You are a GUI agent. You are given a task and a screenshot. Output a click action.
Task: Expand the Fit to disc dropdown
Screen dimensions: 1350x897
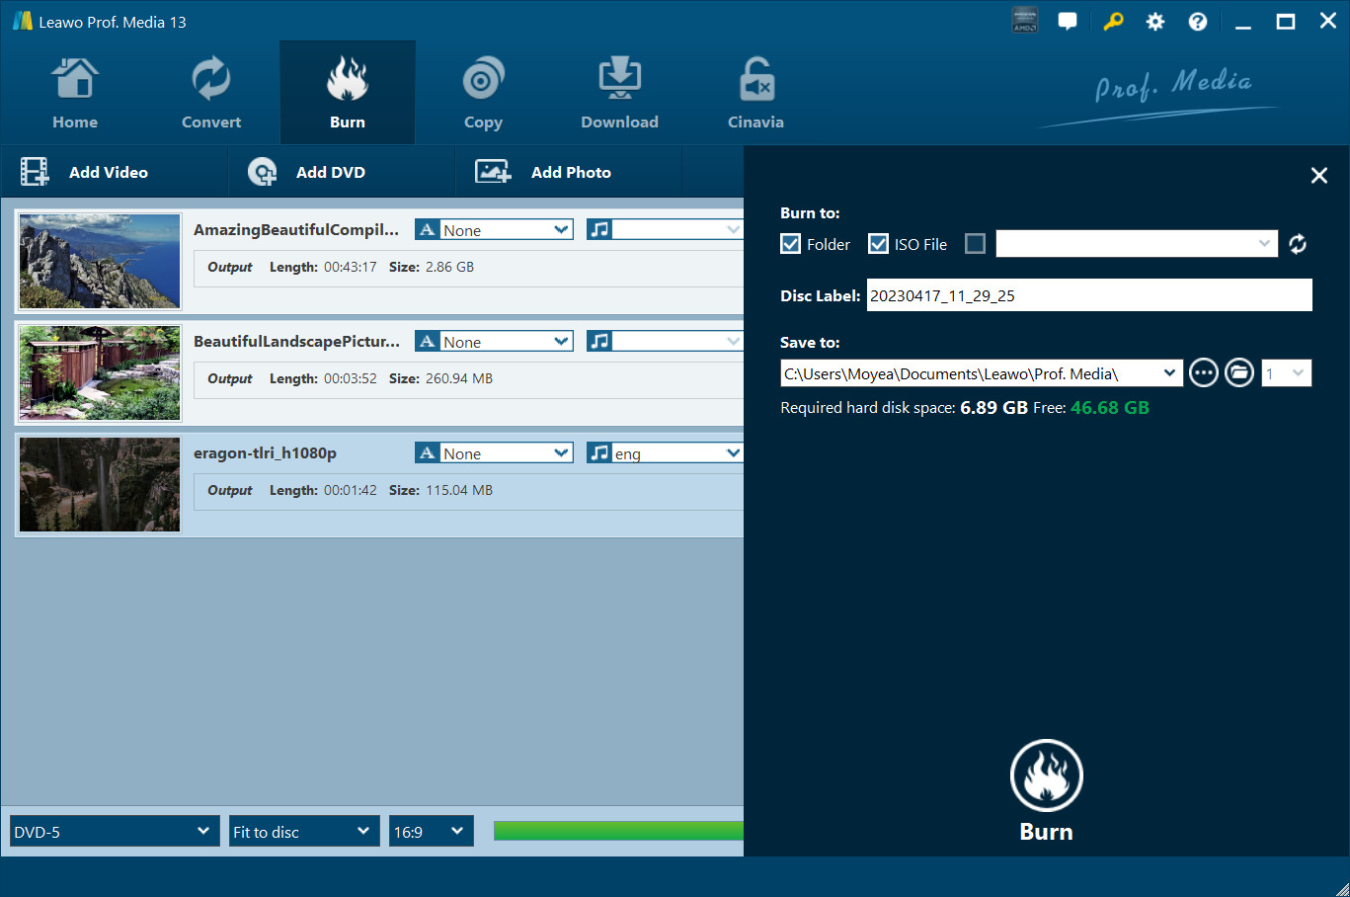pos(303,831)
